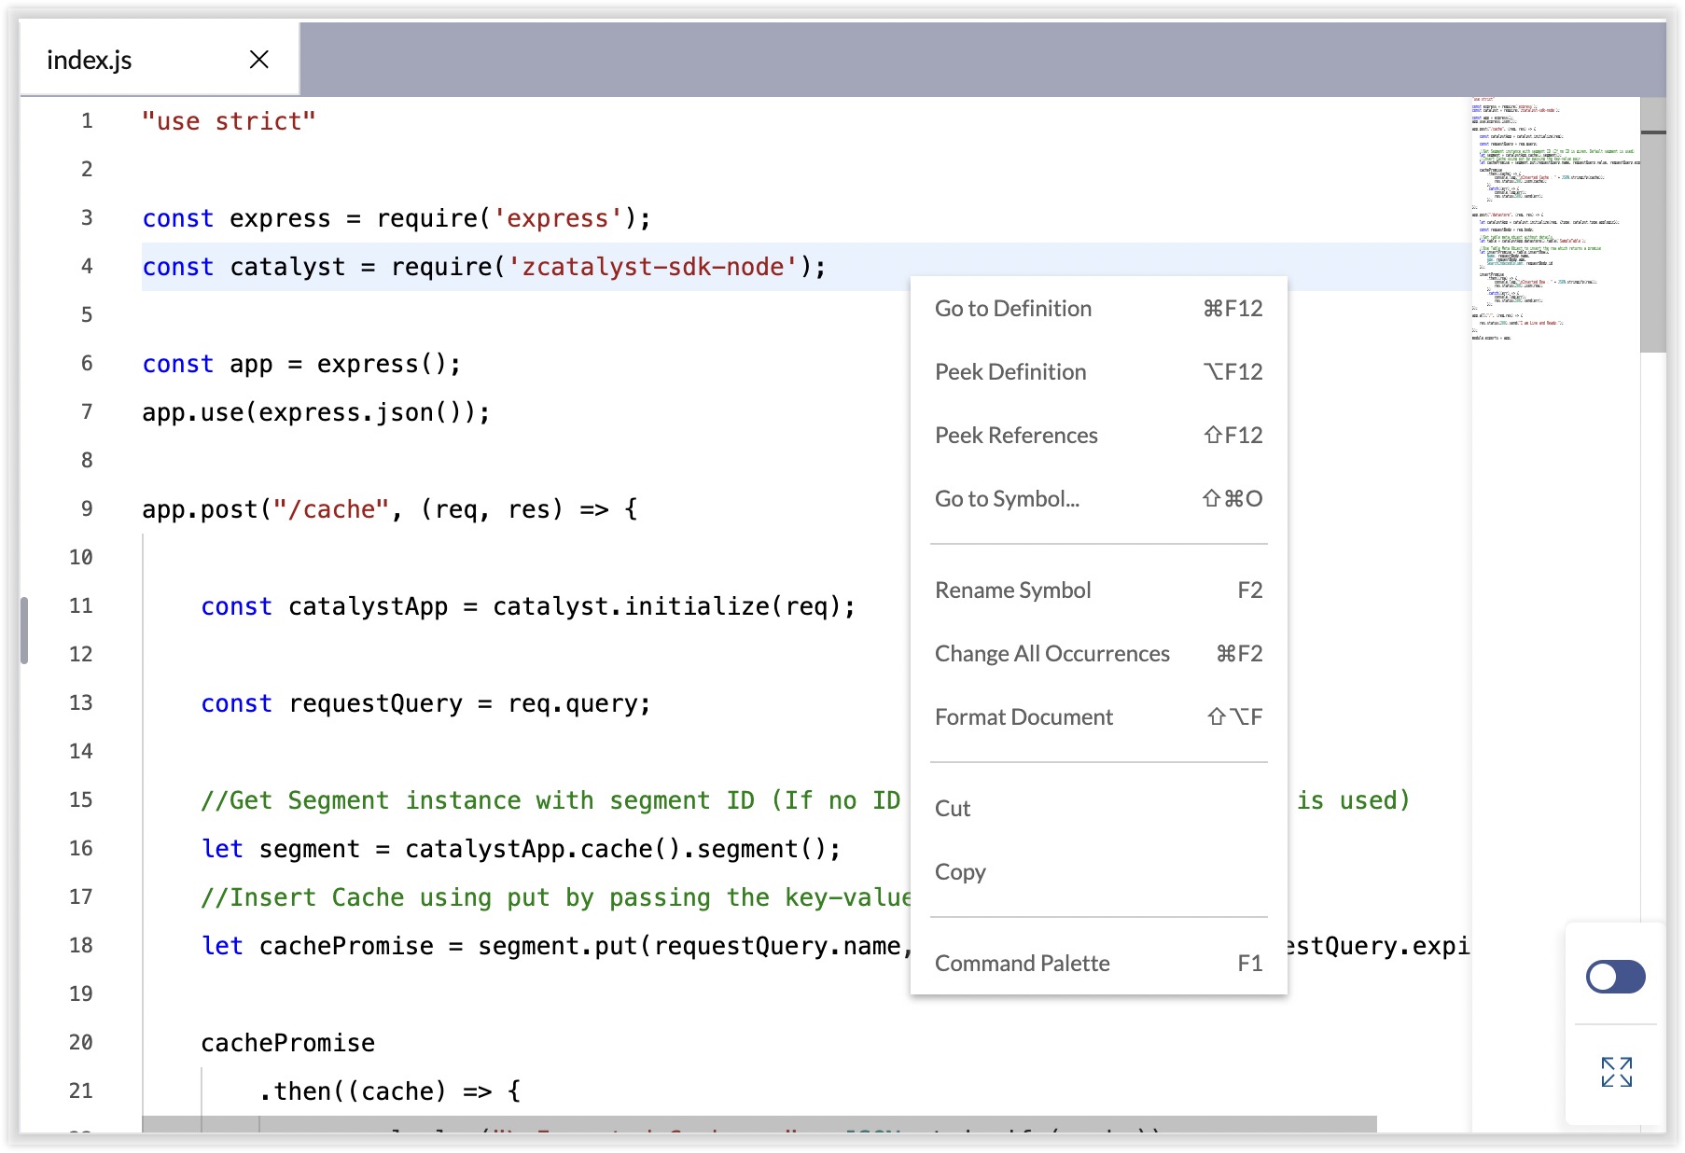The height and width of the screenshot is (1153, 1685).
Task: Select Rename Symbol from context menu
Action: (x=1098, y=590)
